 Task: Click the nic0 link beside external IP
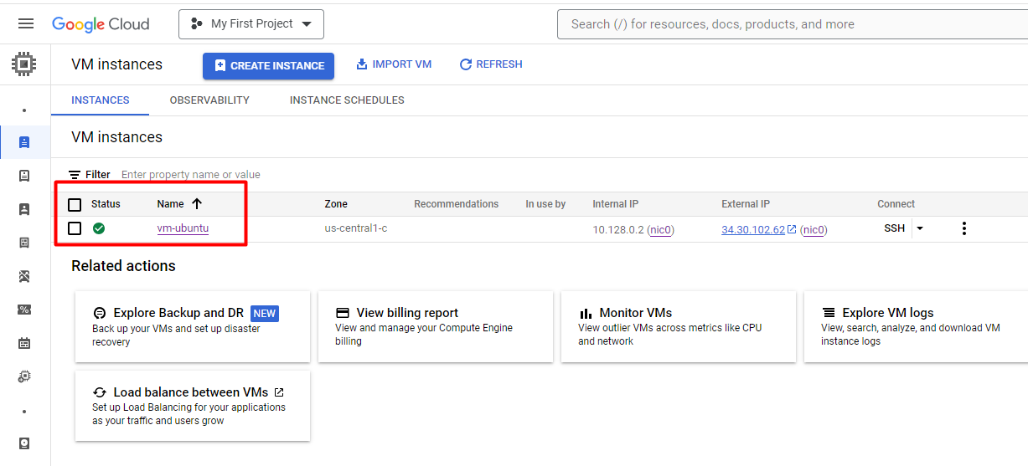pos(814,229)
